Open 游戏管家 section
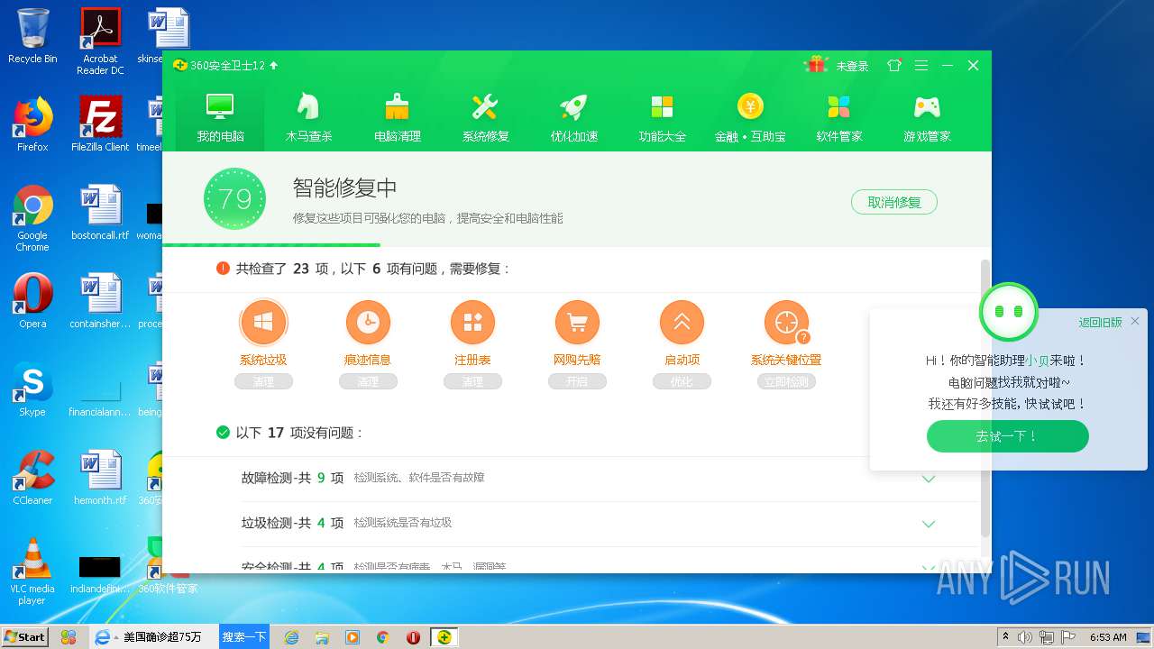Image resolution: width=1154 pixels, height=649 pixels. pyautogui.click(x=927, y=118)
